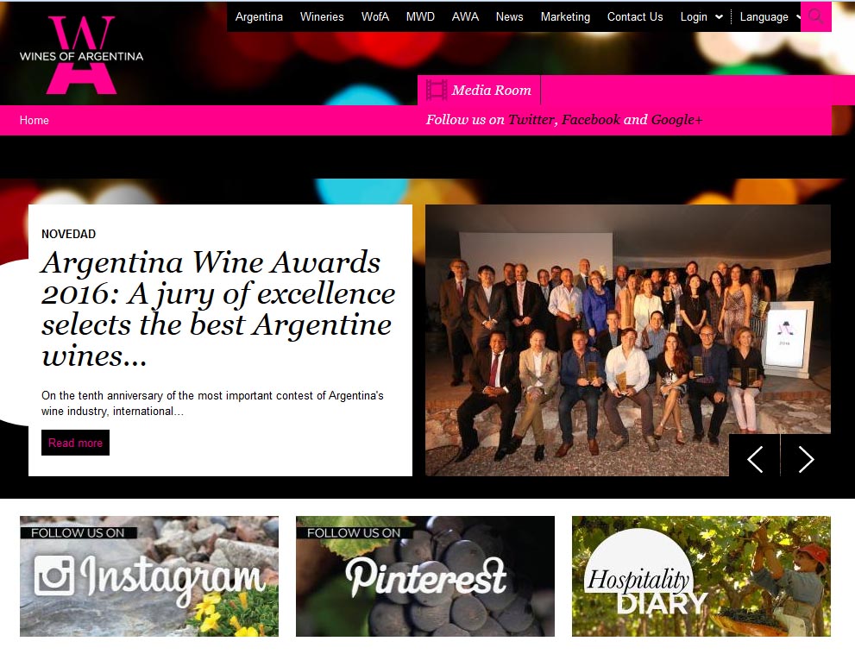This screenshot has height=654, width=855.
Task: Select the AWA menu item
Action: pyautogui.click(x=465, y=17)
